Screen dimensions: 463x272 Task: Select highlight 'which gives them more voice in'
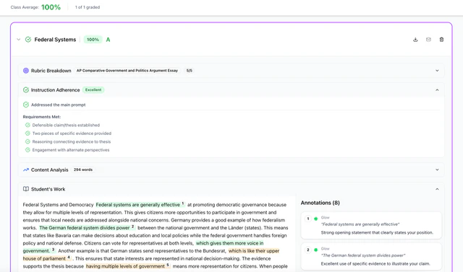click(230, 243)
